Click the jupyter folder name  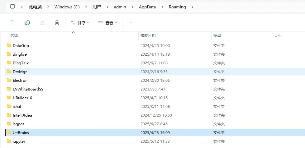point(19,141)
